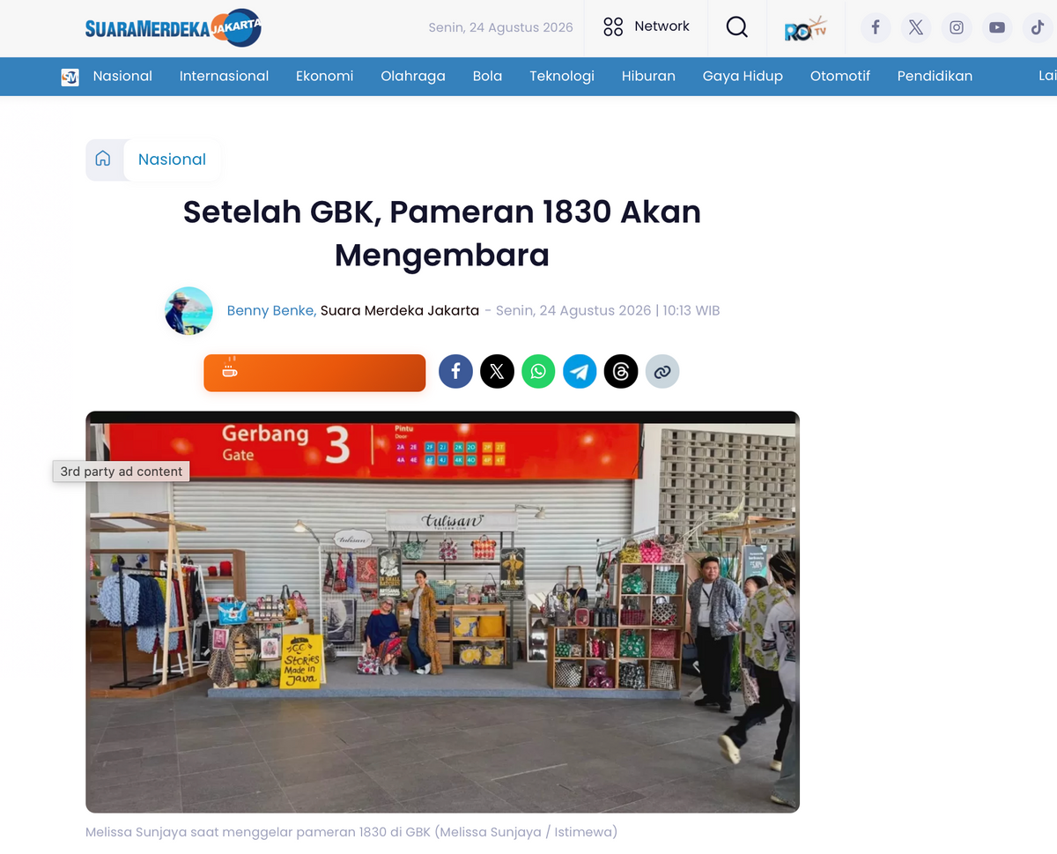
Task: Click the 3rd party ad content label
Action: click(122, 472)
